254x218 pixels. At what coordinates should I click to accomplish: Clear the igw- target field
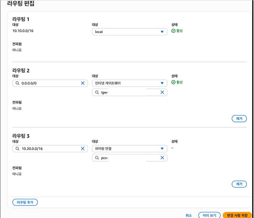[x=162, y=92]
